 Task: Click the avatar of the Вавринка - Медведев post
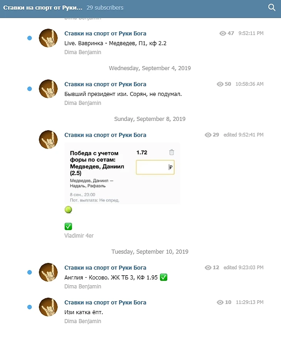click(x=48, y=38)
